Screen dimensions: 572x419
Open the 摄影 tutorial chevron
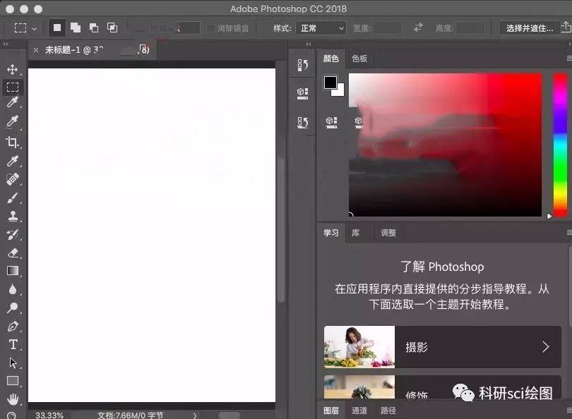[545, 347]
